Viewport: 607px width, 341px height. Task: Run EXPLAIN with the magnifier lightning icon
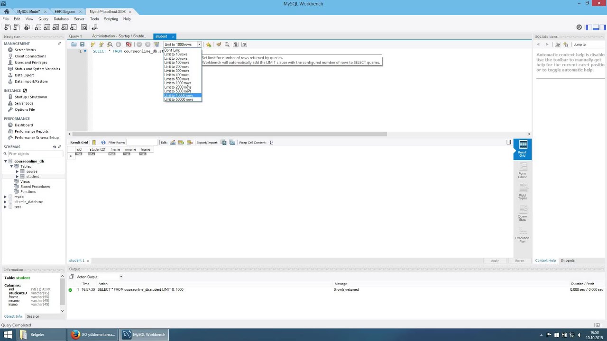coord(110,45)
